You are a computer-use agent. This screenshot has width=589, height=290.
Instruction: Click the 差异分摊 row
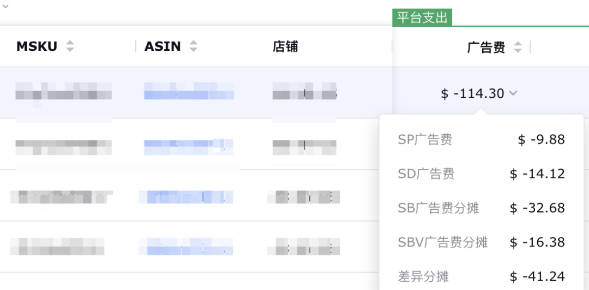(x=481, y=277)
